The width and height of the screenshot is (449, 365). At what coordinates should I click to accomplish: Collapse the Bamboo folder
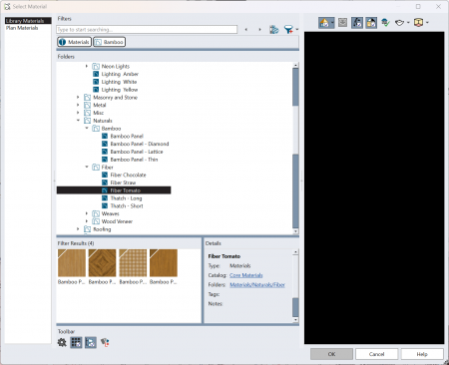point(87,129)
